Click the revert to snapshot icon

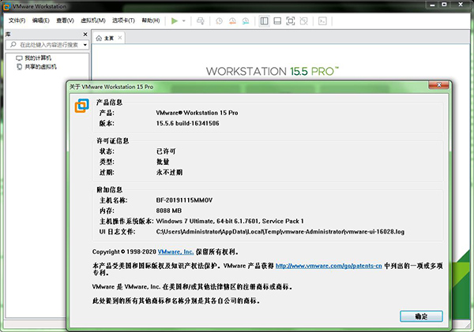click(232, 21)
